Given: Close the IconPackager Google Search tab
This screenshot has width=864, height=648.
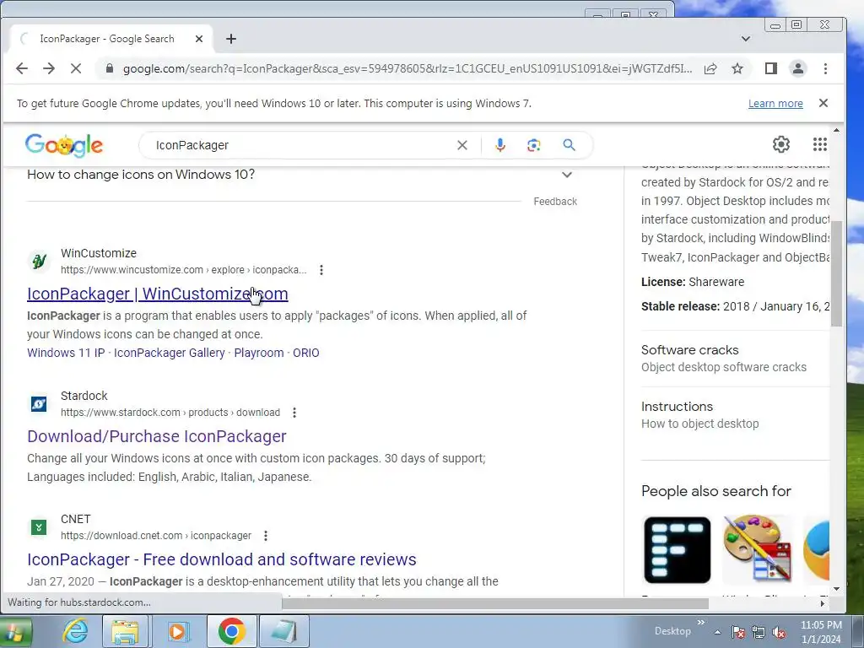Looking at the screenshot, I should point(199,39).
